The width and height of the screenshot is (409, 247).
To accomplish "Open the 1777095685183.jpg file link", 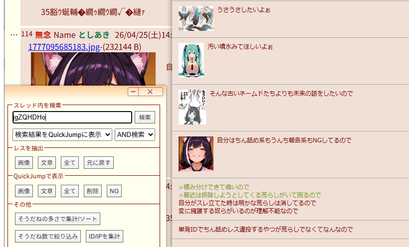I will click(64, 47).
